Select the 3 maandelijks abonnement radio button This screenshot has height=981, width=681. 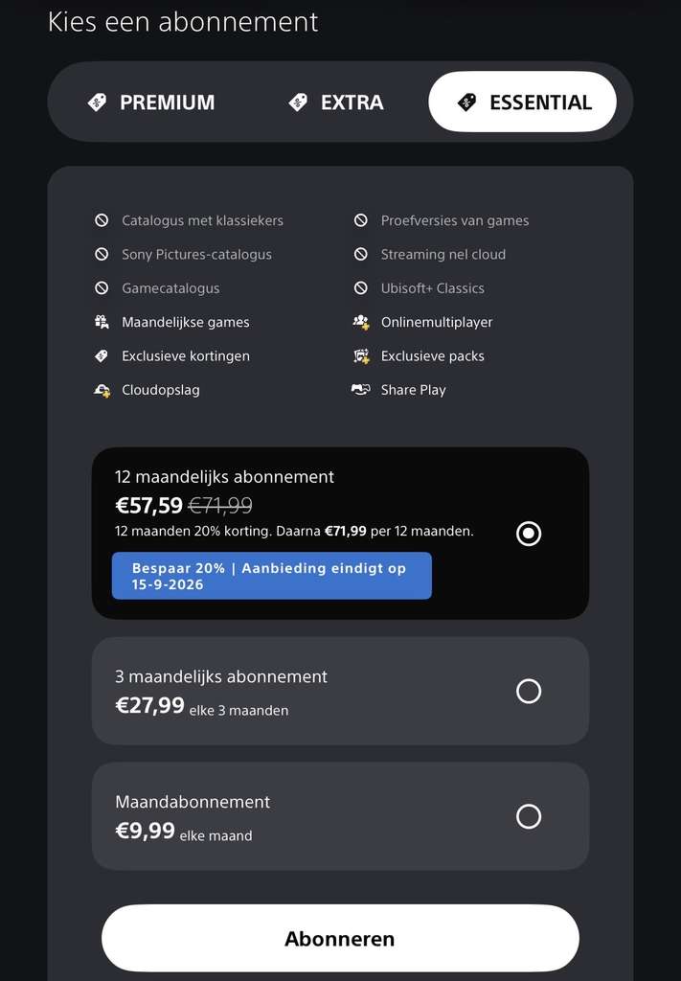pos(529,692)
